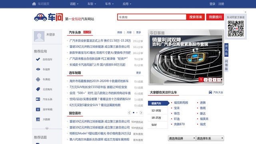The width and height of the screenshot is (256, 144).
Task: Open 新款华晨宝马X1曝光 headline
Action: 100,52
